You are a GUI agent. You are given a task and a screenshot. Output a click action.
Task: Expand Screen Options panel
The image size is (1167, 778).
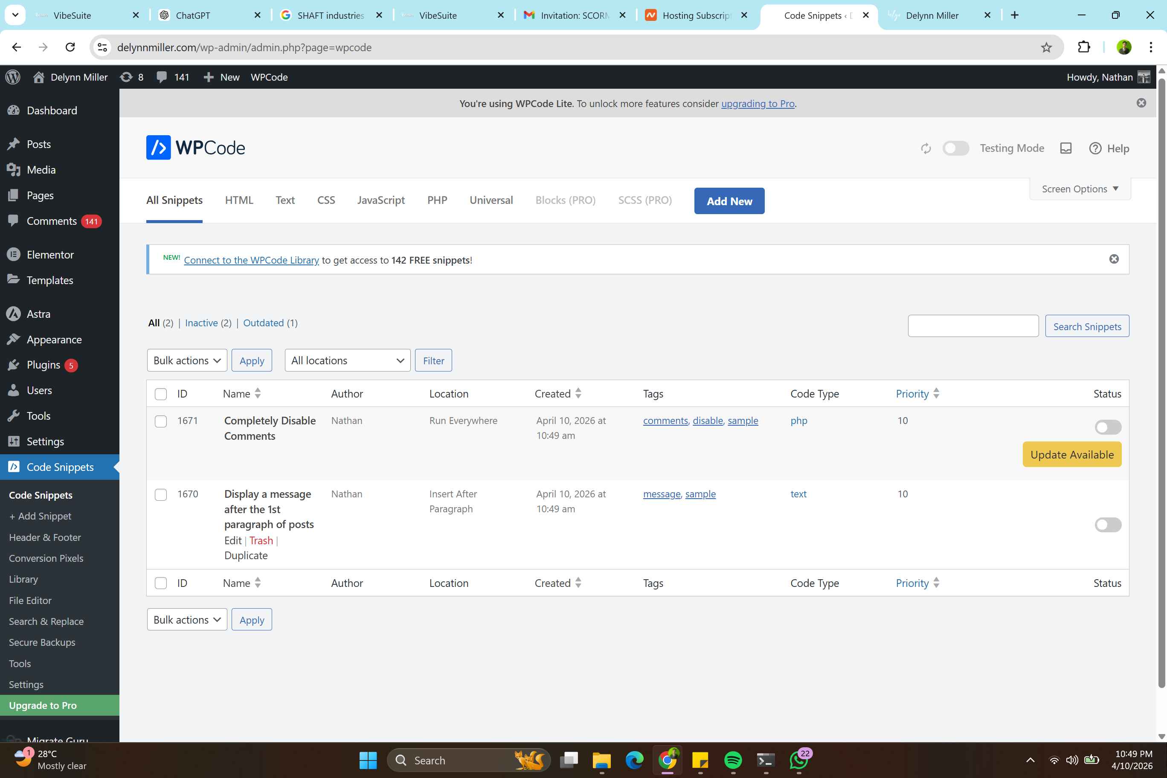(1080, 189)
